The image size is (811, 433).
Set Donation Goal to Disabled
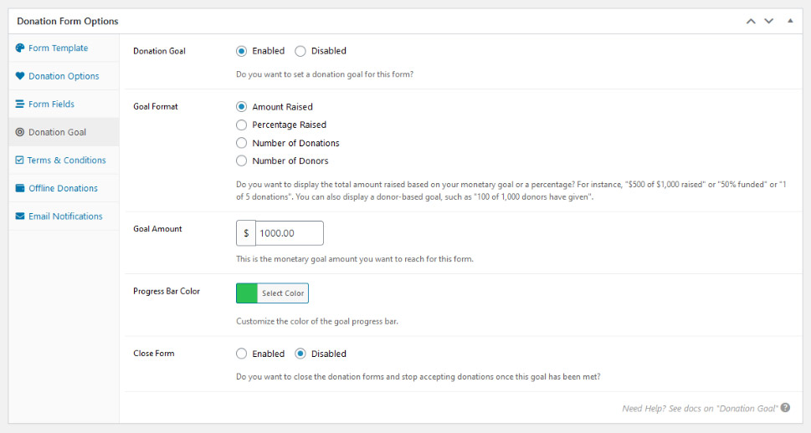(300, 51)
